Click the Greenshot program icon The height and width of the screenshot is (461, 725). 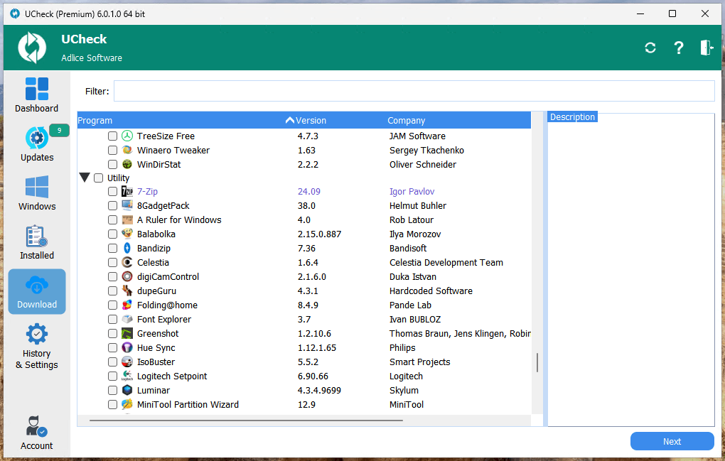point(127,334)
